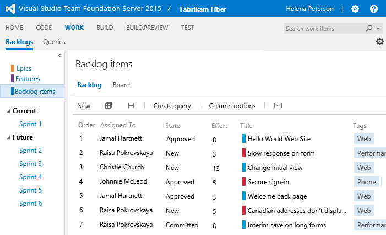Sort by the Title column header
The width and height of the screenshot is (386, 235).
click(x=246, y=126)
